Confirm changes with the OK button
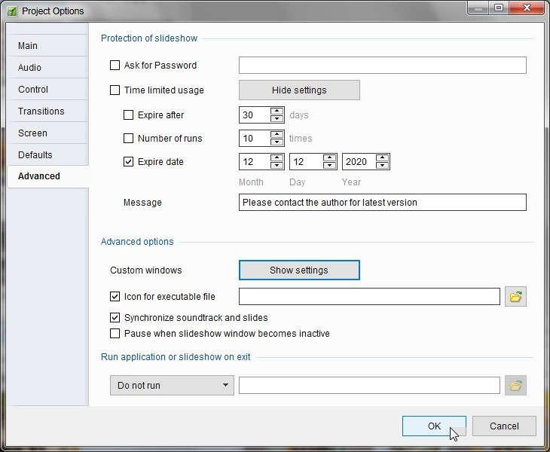The width and height of the screenshot is (550, 452). 434,426
